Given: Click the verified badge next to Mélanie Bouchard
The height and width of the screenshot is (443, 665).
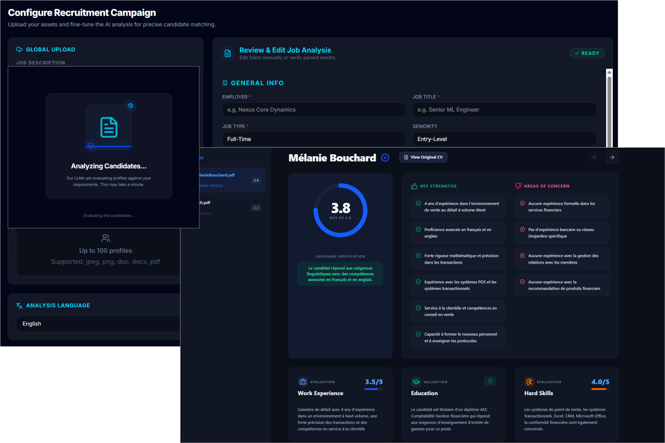Looking at the screenshot, I should click(385, 158).
